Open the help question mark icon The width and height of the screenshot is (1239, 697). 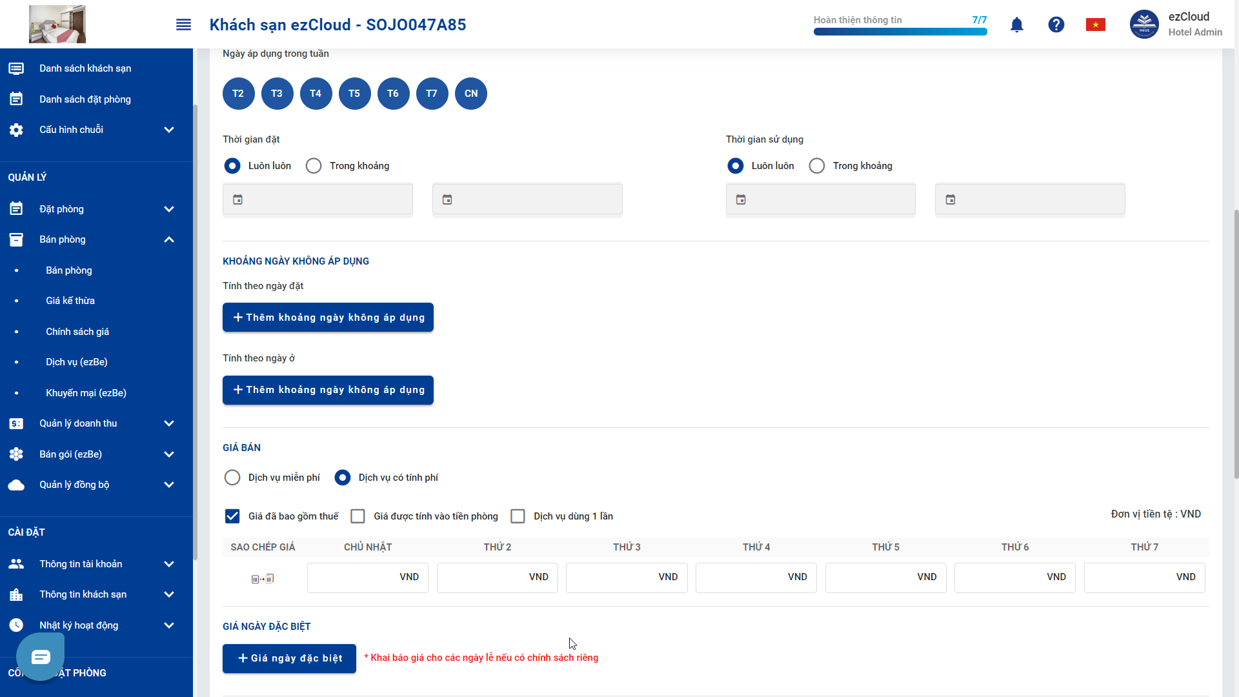pos(1056,25)
